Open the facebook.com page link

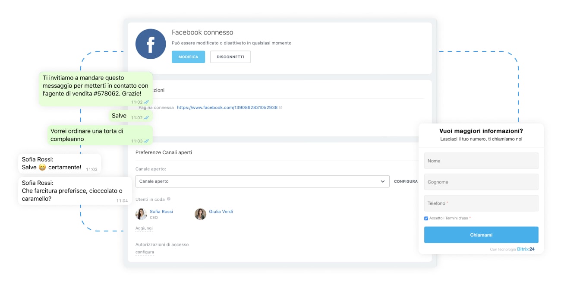227,108
